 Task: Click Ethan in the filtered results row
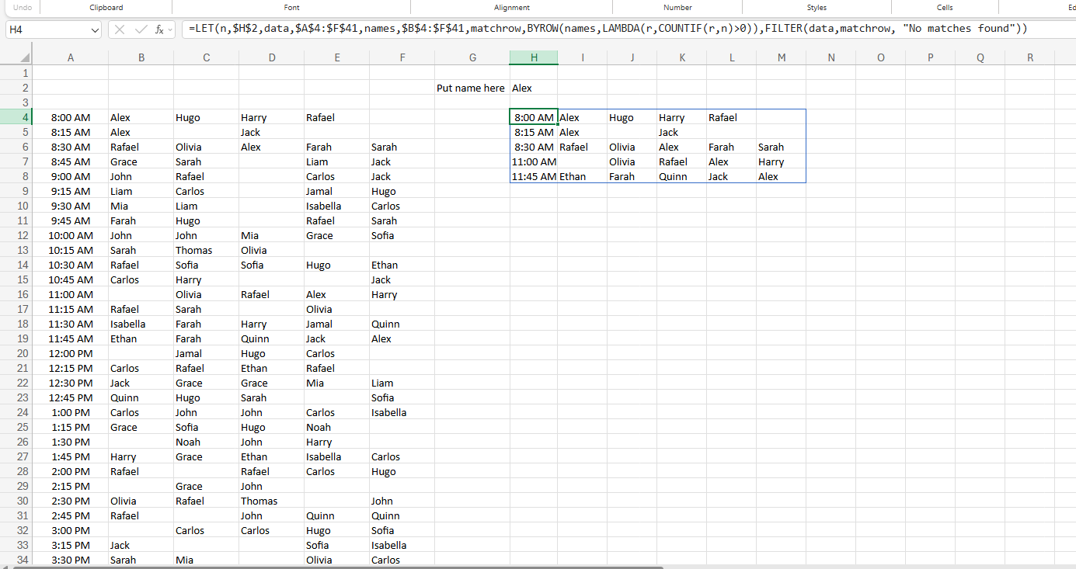point(582,176)
